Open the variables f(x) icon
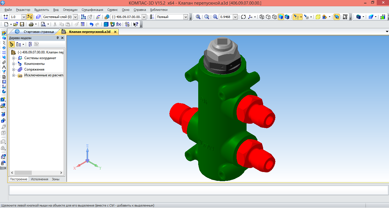Viewport: 389px width, 208px height. [119, 24]
